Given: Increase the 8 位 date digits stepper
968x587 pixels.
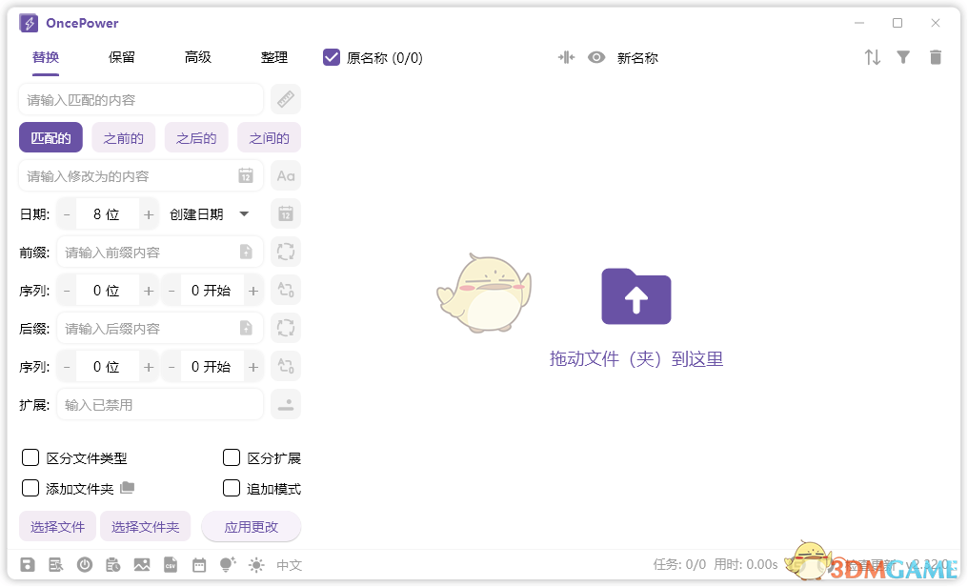Looking at the screenshot, I should (x=148, y=213).
